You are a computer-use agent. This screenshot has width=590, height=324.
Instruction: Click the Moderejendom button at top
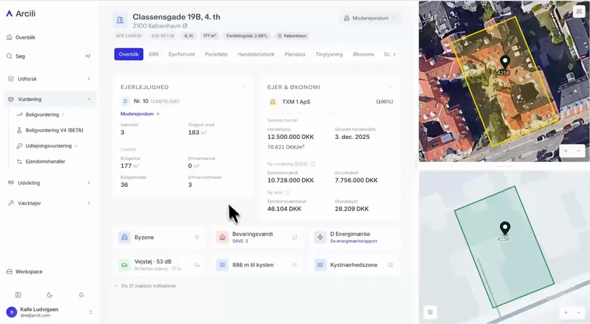point(370,18)
